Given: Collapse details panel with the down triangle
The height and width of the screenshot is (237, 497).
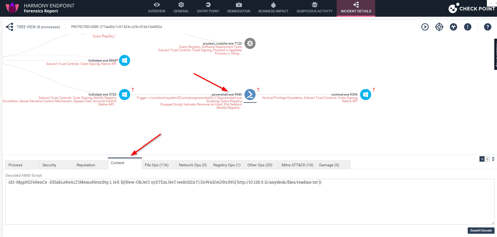Looking at the screenshot, I should pyautogui.click(x=493, y=160).
